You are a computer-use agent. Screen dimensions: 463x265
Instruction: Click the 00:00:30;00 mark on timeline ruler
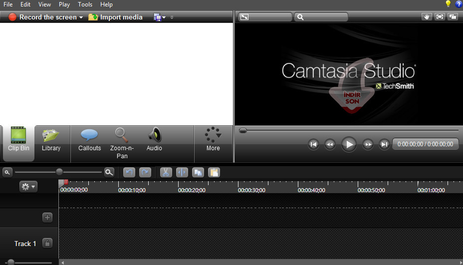point(251,190)
